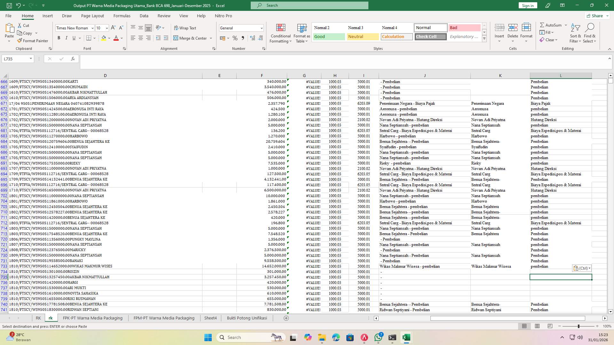Open Conditional Formatting options
This screenshot has height=345, width=614.
point(280,33)
